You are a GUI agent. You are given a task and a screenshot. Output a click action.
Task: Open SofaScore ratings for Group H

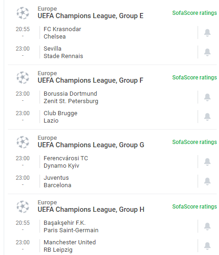pyautogui.click(x=194, y=207)
